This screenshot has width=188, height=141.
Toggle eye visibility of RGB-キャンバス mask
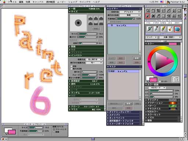109,71
